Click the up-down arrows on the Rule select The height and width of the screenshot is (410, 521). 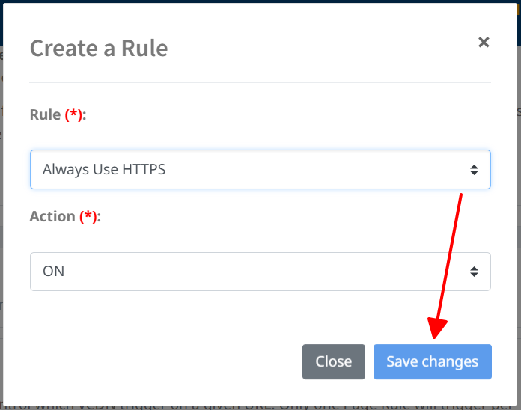(474, 170)
